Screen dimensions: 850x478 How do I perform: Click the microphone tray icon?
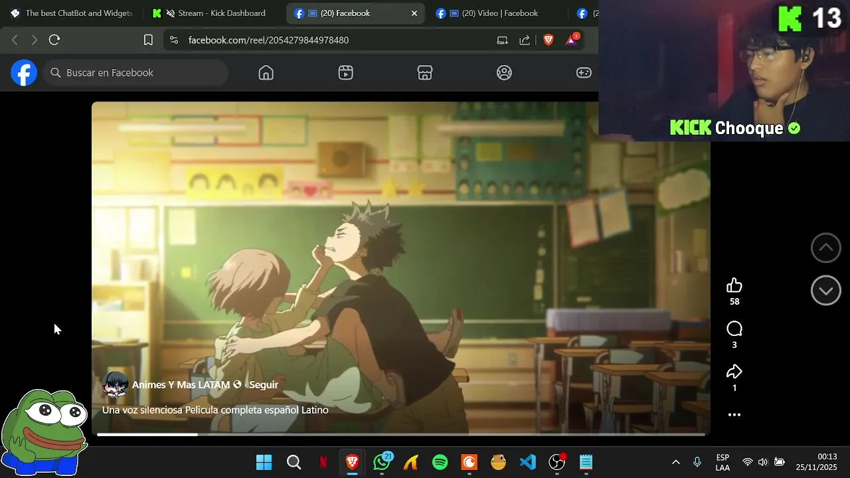[697, 462]
